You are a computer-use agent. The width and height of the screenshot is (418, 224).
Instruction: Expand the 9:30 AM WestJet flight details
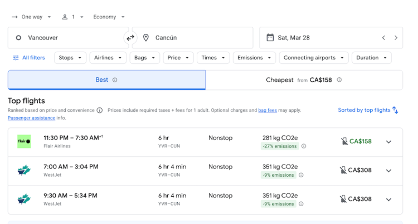(x=388, y=200)
